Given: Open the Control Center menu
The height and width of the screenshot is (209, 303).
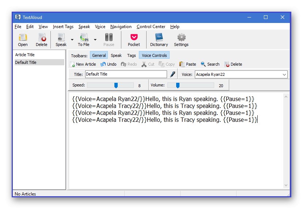Looking at the screenshot, I should pos(151,27).
